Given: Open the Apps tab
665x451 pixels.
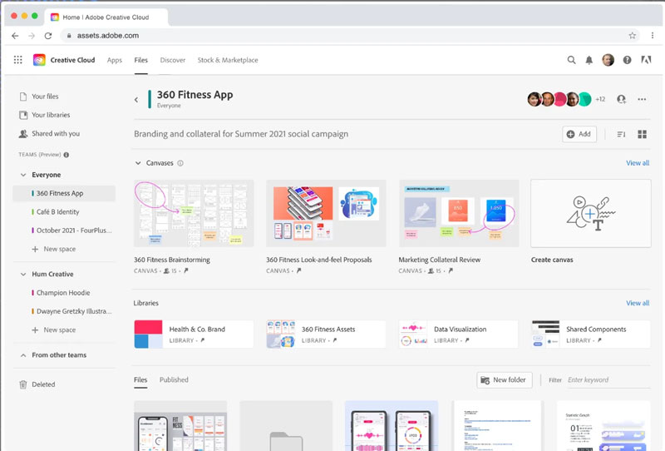Looking at the screenshot, I should click(115, 60).
